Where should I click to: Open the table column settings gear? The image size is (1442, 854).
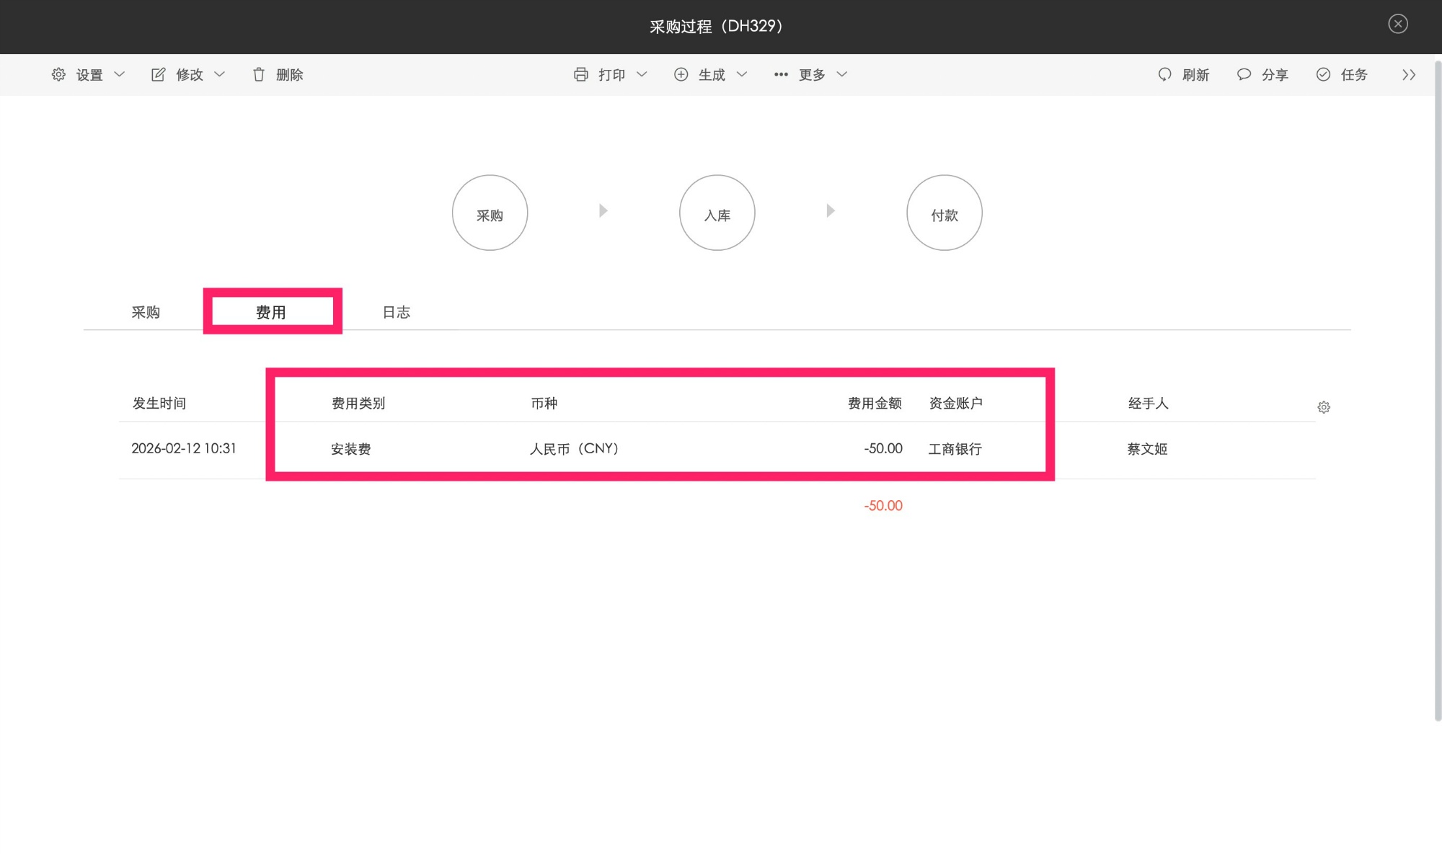click(x=1324, y=407)
